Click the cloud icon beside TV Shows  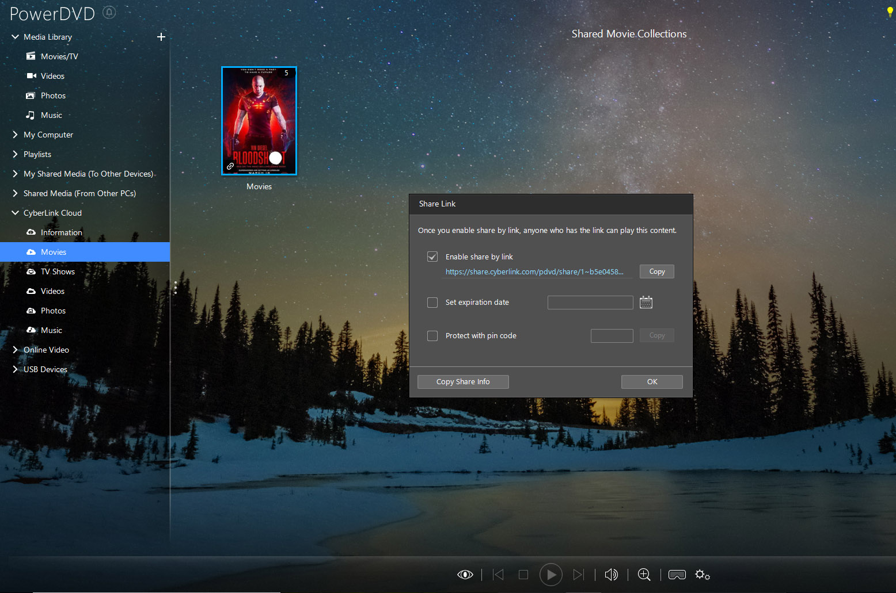(x=31, y=271)
